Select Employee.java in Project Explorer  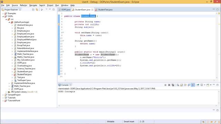[x=23, y=31]
